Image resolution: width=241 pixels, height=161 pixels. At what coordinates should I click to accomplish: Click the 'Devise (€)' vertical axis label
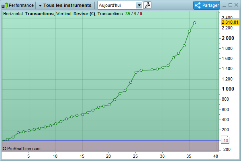[x=84, y=14]
